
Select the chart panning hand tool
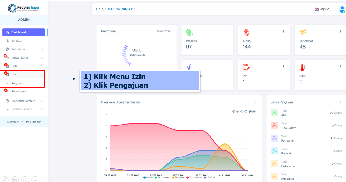[246, 112]
